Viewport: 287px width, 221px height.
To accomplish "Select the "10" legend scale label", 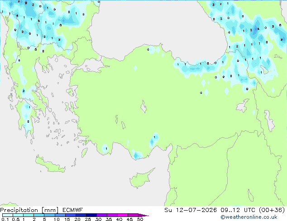I will point(57,219).
